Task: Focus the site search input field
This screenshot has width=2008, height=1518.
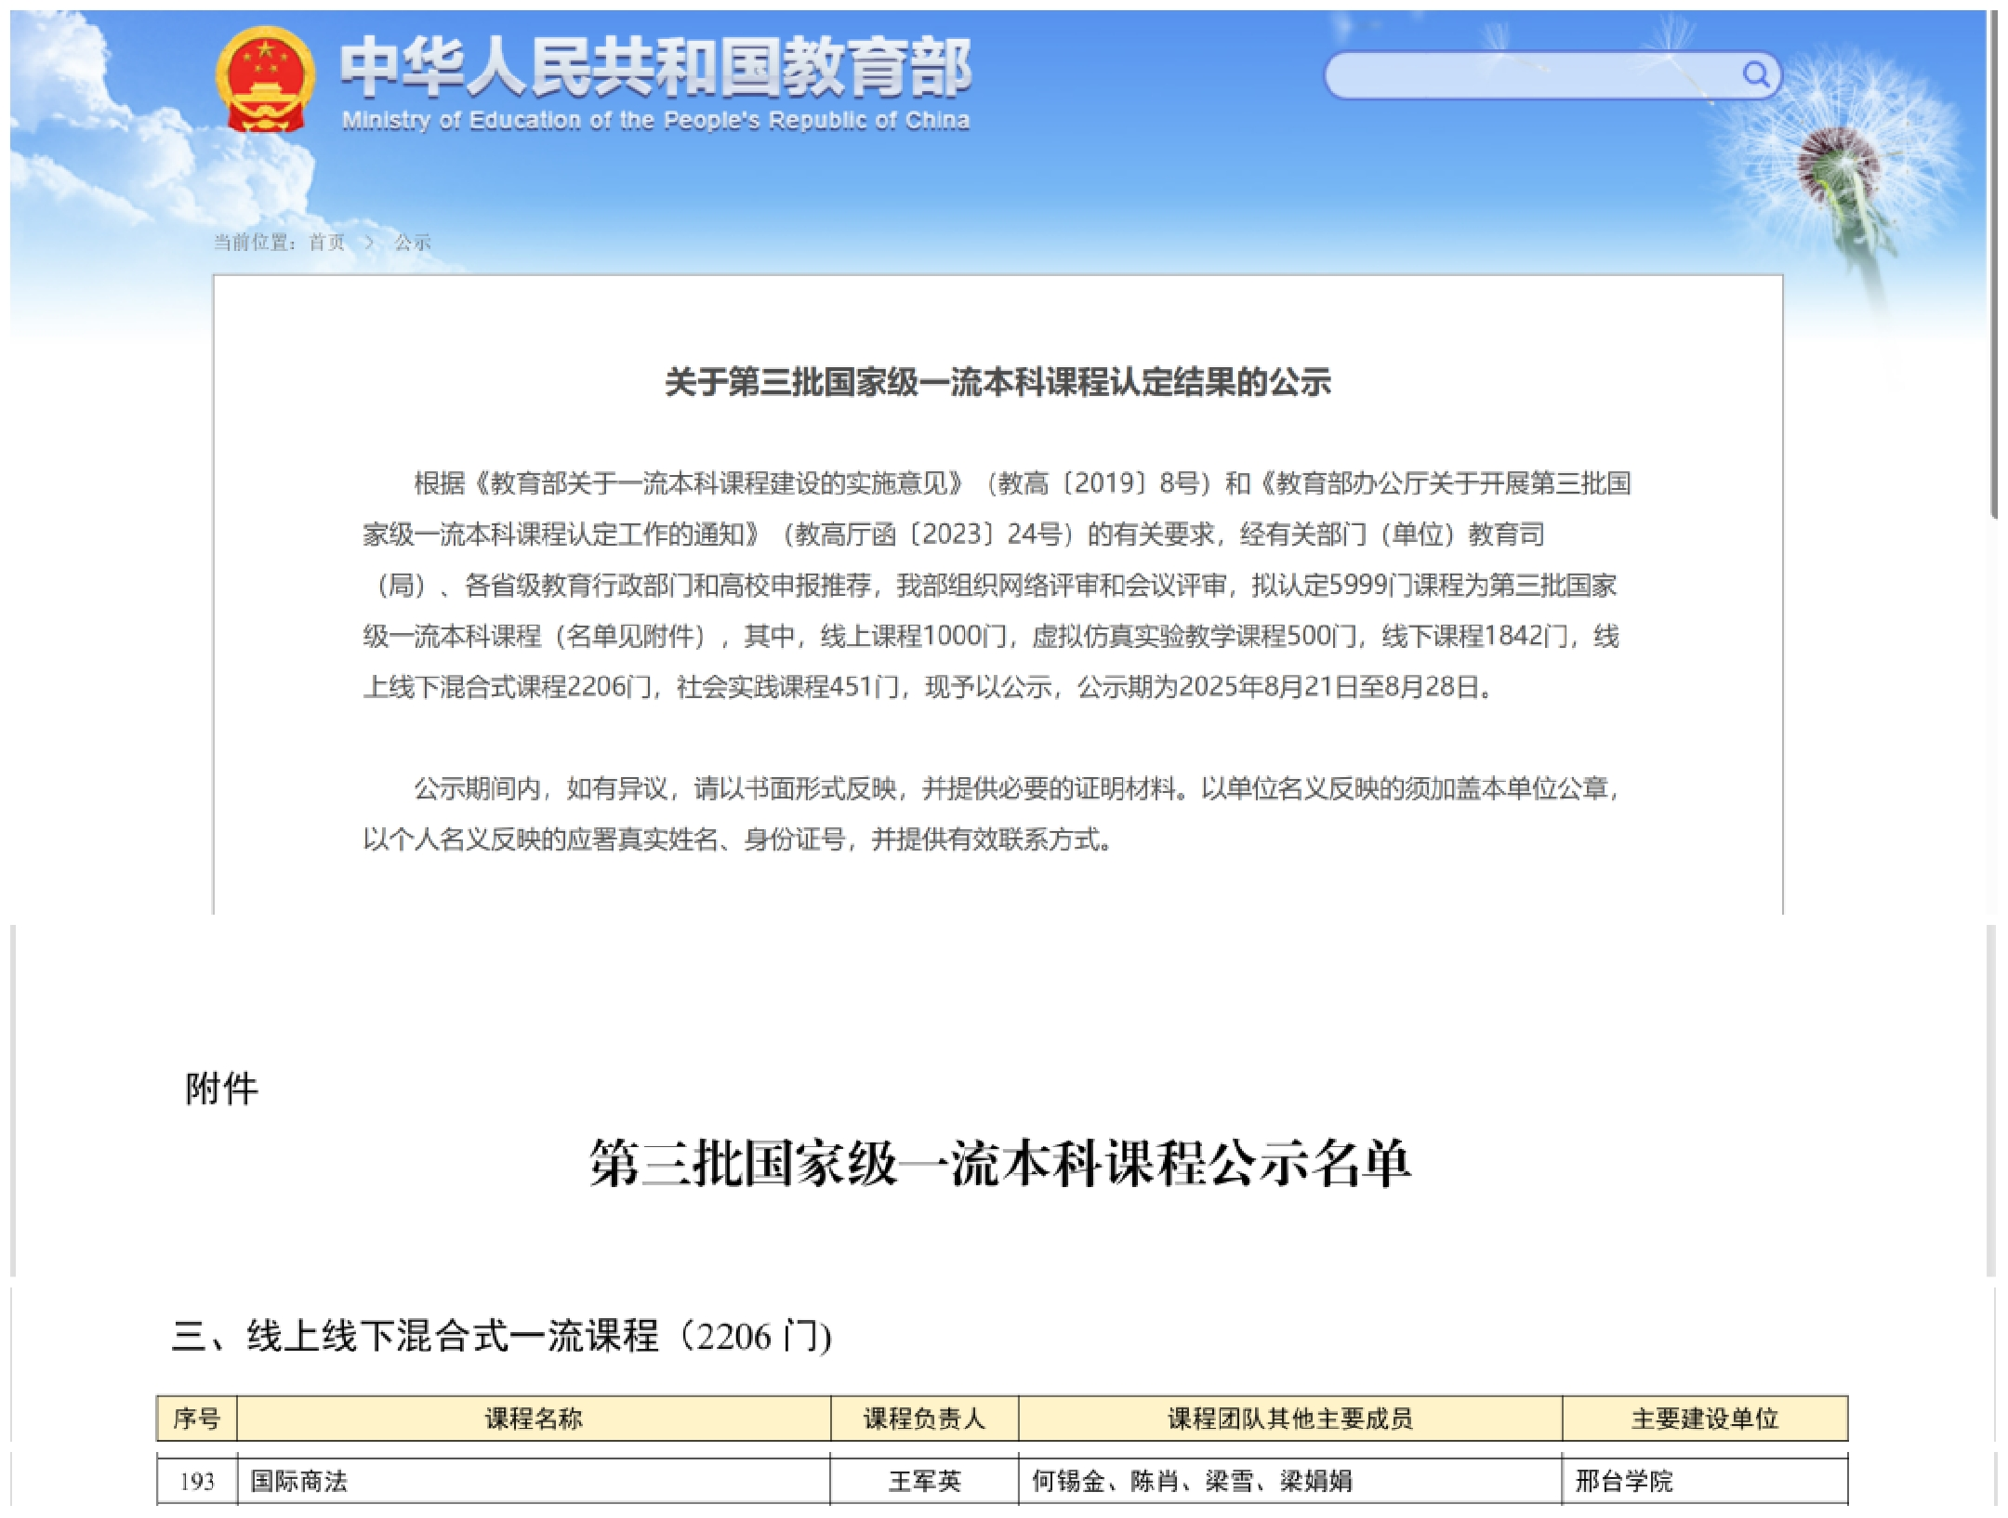Action: coord(1534,75)
